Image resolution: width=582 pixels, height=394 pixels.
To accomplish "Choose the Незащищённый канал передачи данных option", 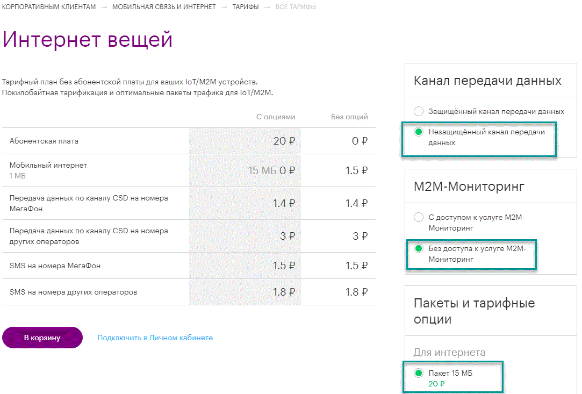I will [x=419, y=132].
